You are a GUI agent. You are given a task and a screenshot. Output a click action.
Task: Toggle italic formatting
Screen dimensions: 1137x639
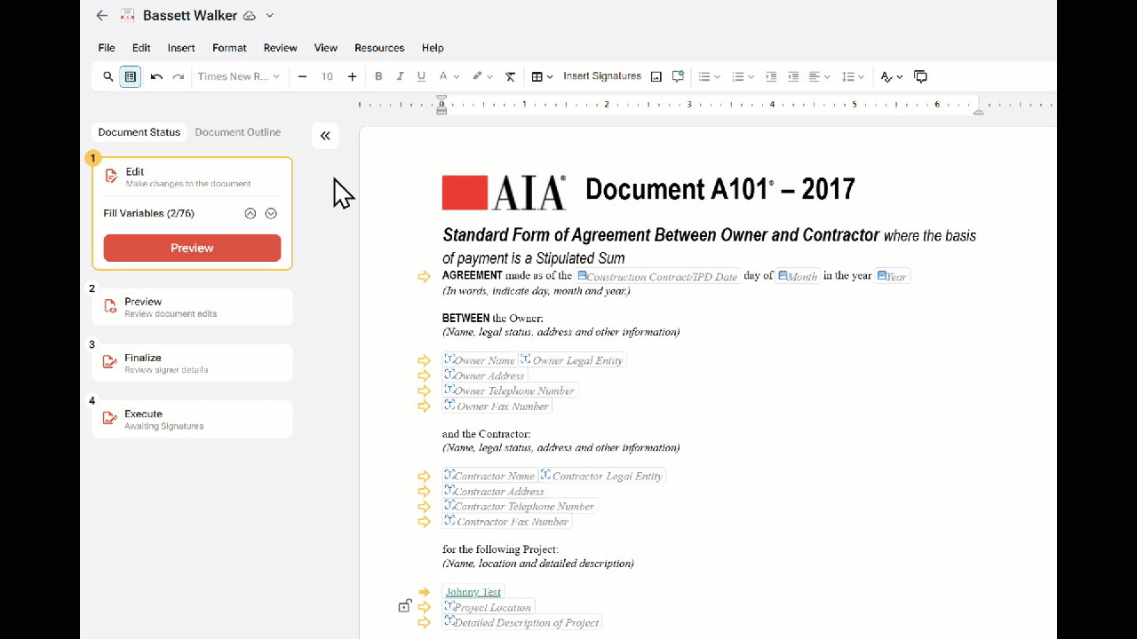[x=400, y=77]
